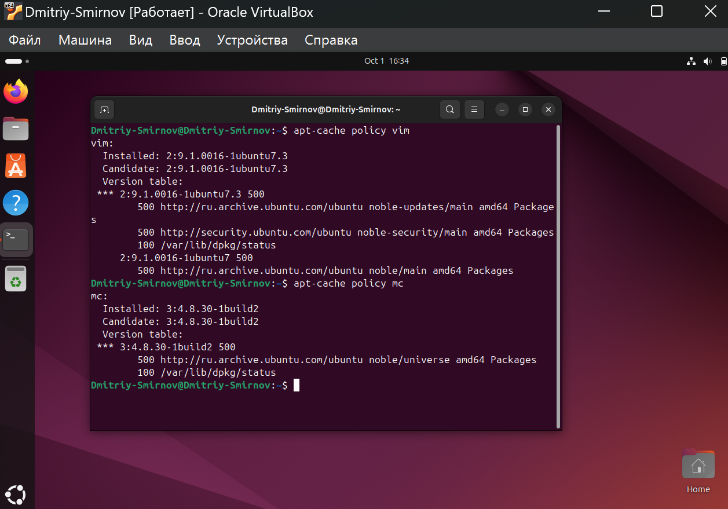Click the terminal title Dmitriy-Smirnov@Dmitriy-Smirnov: ~
Image resolution: width=728 pixels, height=509 pixels.
(326, 109)
